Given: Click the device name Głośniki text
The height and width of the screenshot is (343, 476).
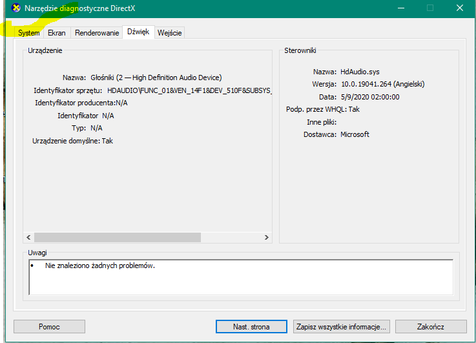Looking at the screenshot, I should pyautogui.click(x=156, y=78).
